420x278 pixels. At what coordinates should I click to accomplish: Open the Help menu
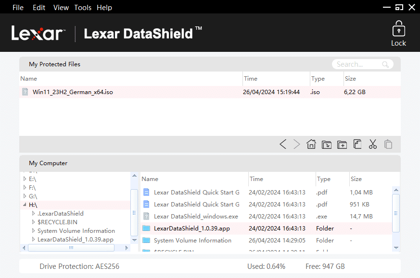(104, 8)
